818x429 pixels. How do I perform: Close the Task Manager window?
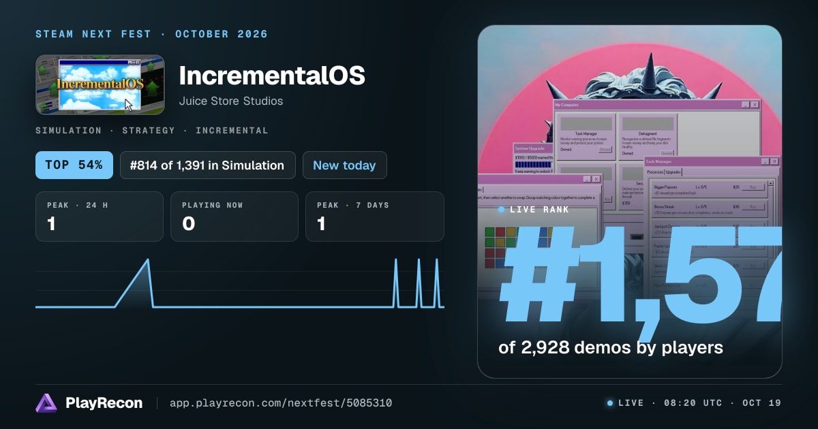click(x=774, y=161)
